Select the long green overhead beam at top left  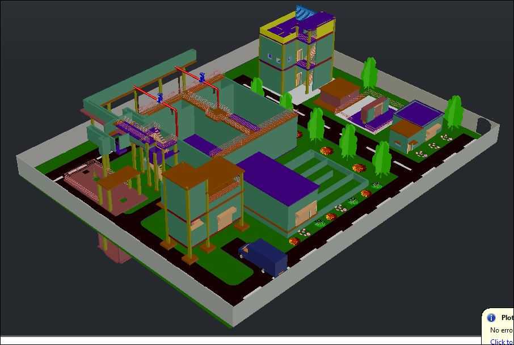pyautogui.click(x=141, y=79)
